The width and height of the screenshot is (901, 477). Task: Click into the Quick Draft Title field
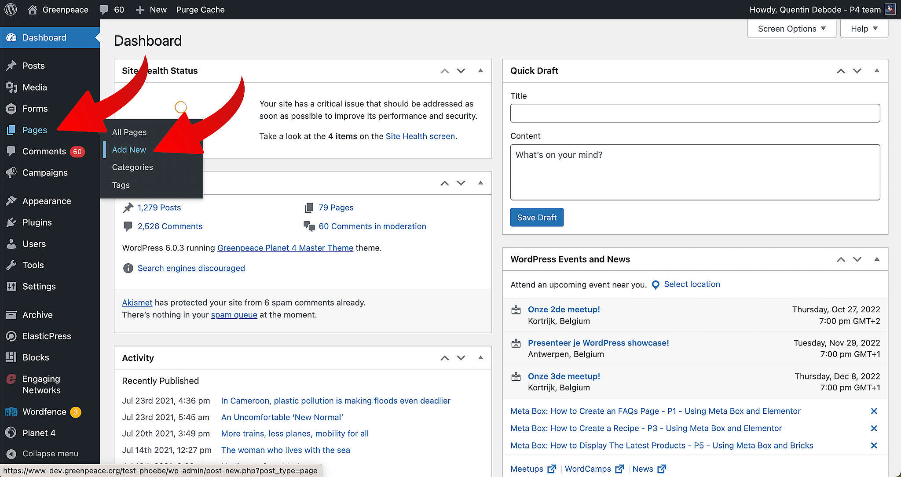tap(695, 113)
